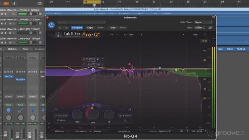Click the band panel power icon

[x=56, y=109]
